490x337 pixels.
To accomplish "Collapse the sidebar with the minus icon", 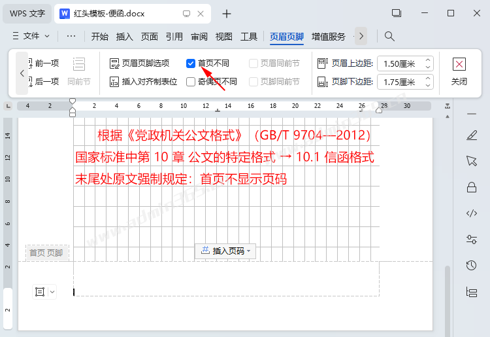I will (472, 114).
